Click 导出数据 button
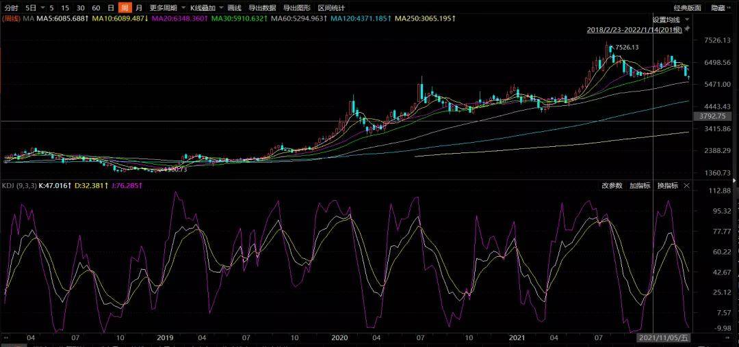 point(262,8)
